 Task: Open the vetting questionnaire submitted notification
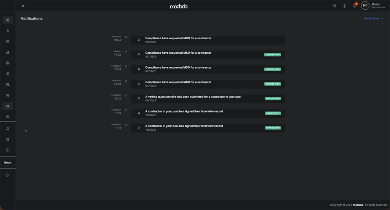(x=208, y=98)
